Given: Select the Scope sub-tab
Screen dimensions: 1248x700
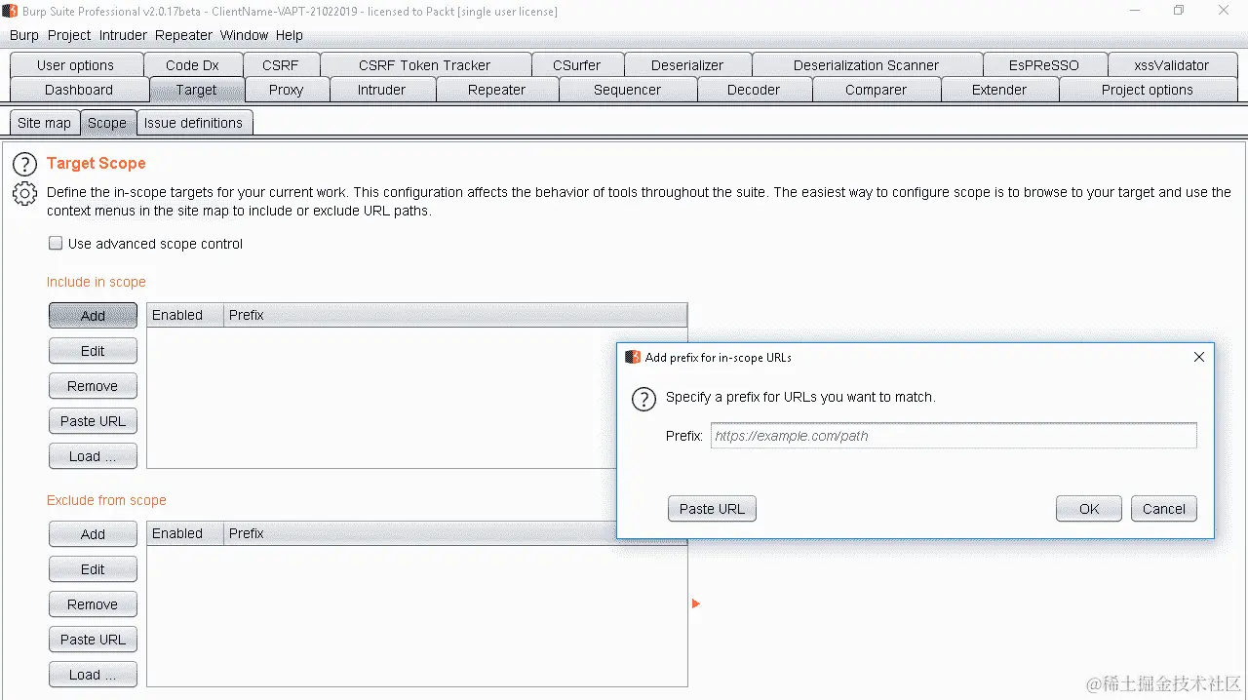Looking at the screenshot, I should click(x=106, y=123).
